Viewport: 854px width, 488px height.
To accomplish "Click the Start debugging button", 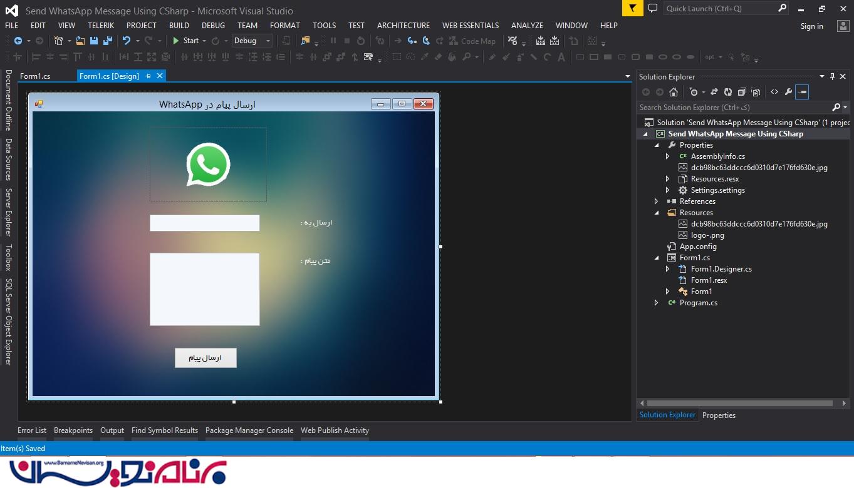I will point(185,41).
